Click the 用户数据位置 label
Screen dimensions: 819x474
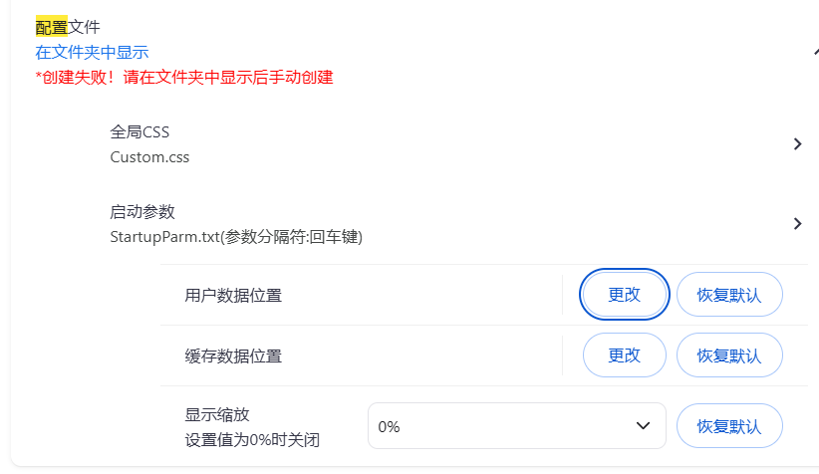[x=233, y=296]
